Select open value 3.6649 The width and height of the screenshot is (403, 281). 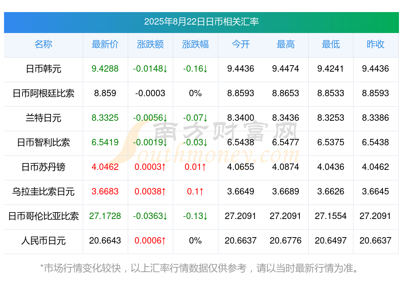[241, 191]
